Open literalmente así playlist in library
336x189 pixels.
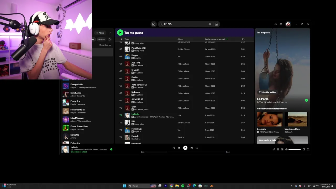[88, 111]
